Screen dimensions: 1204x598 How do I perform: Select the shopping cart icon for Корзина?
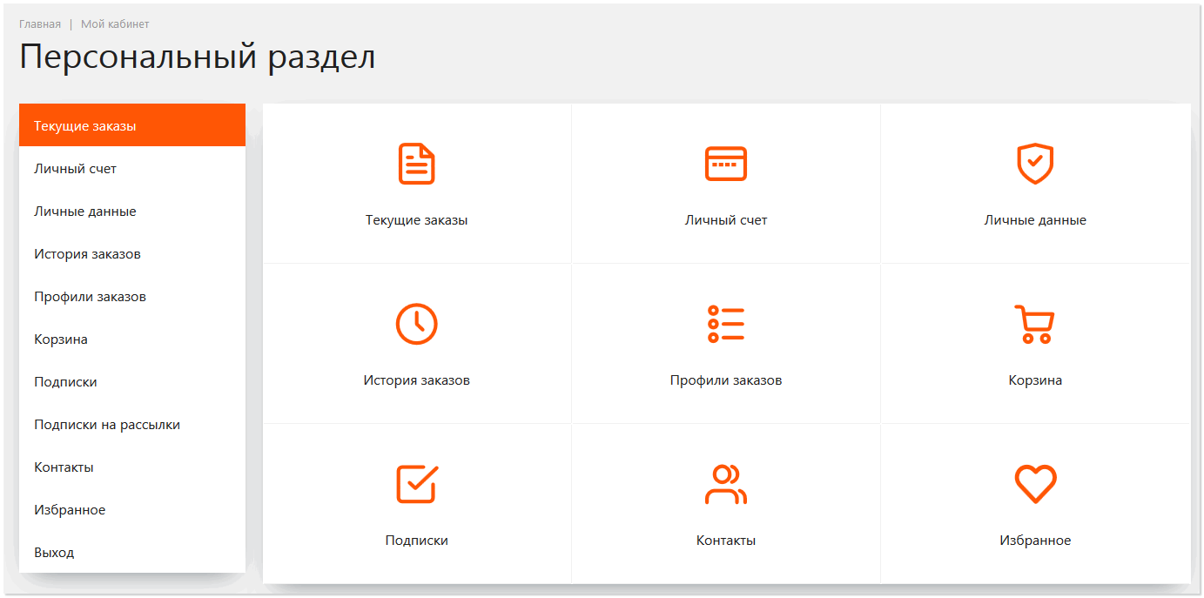click(1035, 324)
